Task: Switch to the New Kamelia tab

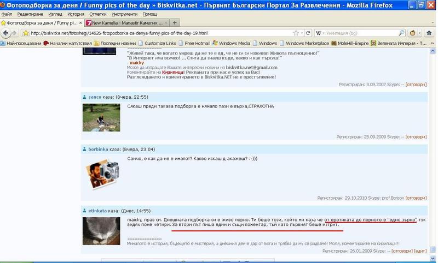Action: (x=127, y=23)
